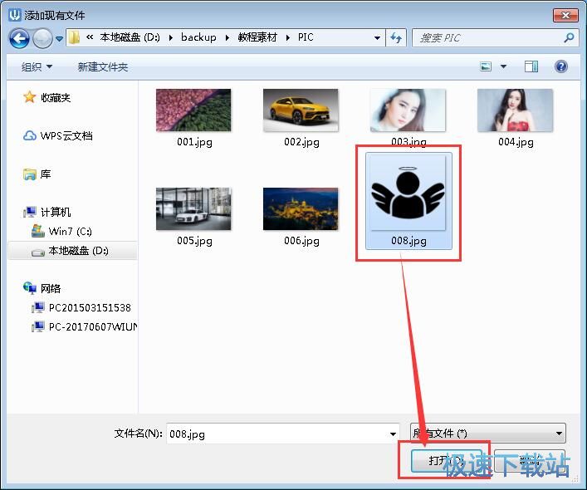Expand the filename history dropdown arrow
587x490 pixels.
394,434
